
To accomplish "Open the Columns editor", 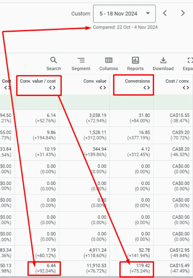I will coord(109,64).
